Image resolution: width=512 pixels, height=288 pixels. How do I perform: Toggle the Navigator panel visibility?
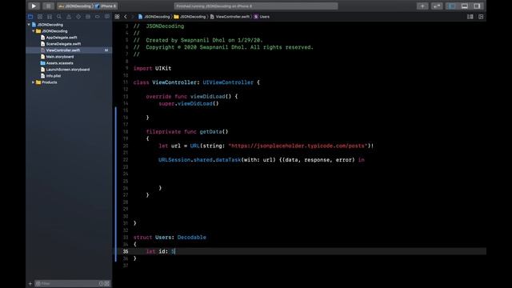tap(452, 6)
